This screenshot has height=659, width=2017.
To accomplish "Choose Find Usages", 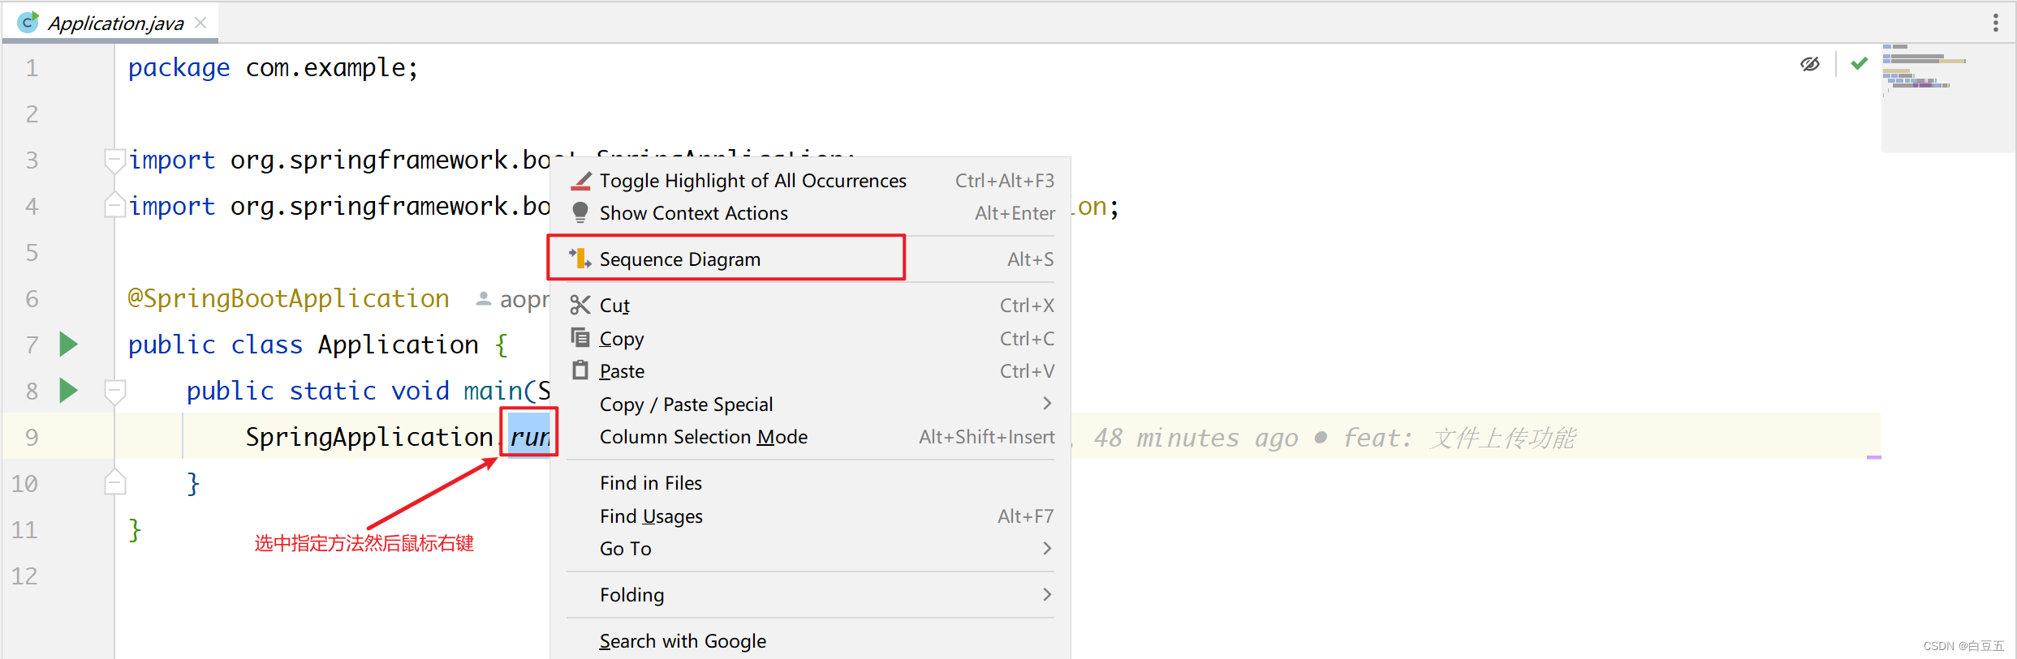I will (x=810, y=516).
